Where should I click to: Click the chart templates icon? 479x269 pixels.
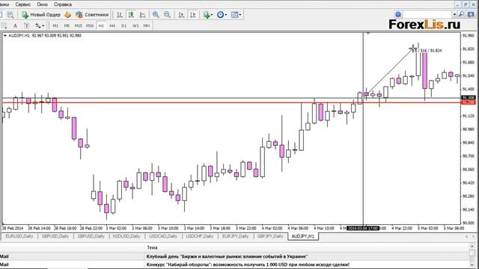234,15
